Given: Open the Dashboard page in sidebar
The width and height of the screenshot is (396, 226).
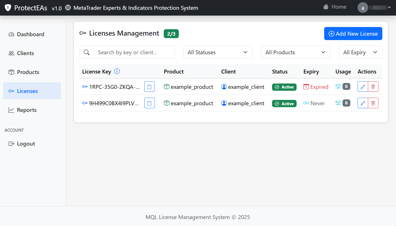Looking at the screenshot, I should click(x=32, y=34).
